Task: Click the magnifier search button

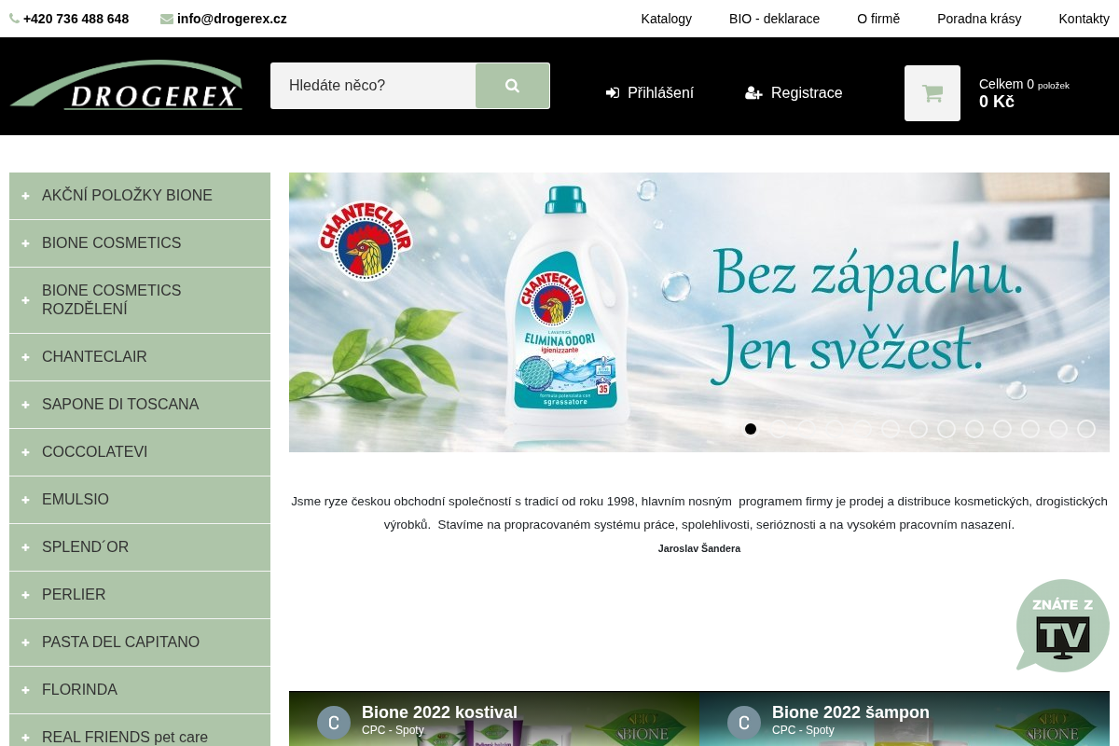Action: pos(512,86)
